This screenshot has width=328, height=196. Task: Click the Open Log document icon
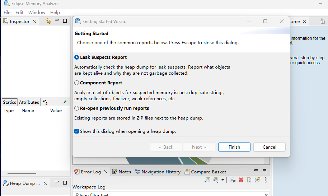249,180
